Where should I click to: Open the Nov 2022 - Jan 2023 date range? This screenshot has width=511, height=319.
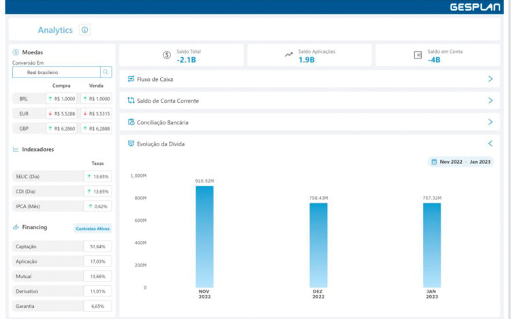(x=461, y=162)
